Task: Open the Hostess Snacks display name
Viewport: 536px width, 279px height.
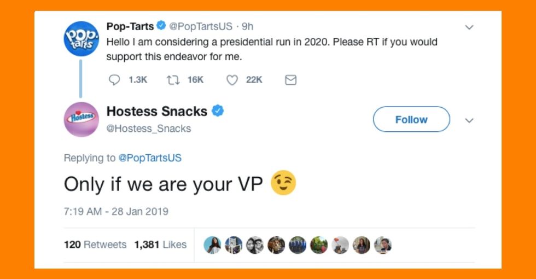Action: [156, 112]
